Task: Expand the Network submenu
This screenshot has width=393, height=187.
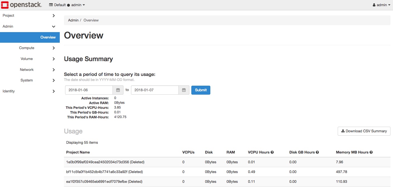Action: 30,70
